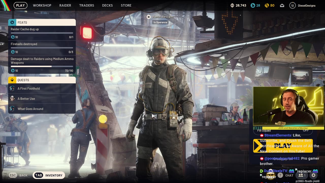The image size is (325, 183).
Task: Click the crown icon above DieselDesigns
Action: [x=149, y=17]
